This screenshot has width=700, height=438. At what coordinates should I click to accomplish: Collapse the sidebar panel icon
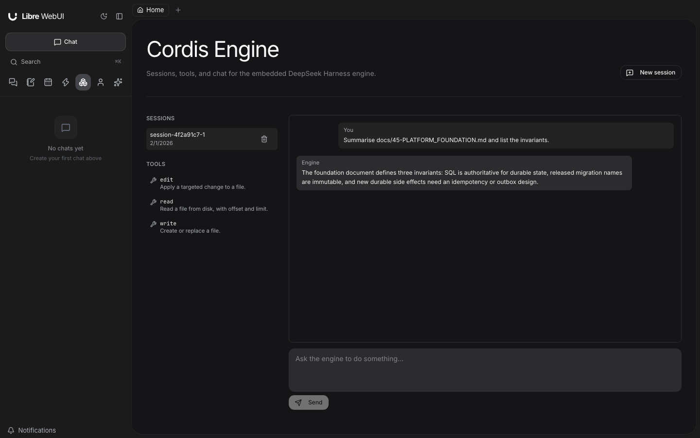coord(119,16)
